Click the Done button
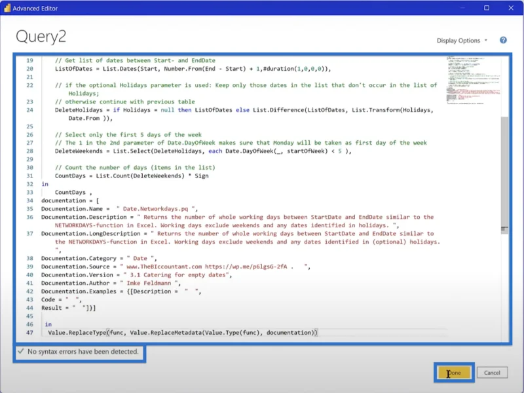 (x=454, y=373)
